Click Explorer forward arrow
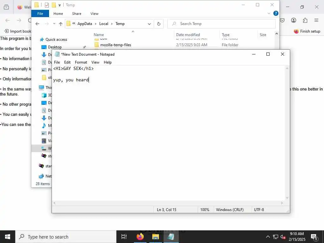This screenshot has height=243, width=324. click(x=47, y=24)
